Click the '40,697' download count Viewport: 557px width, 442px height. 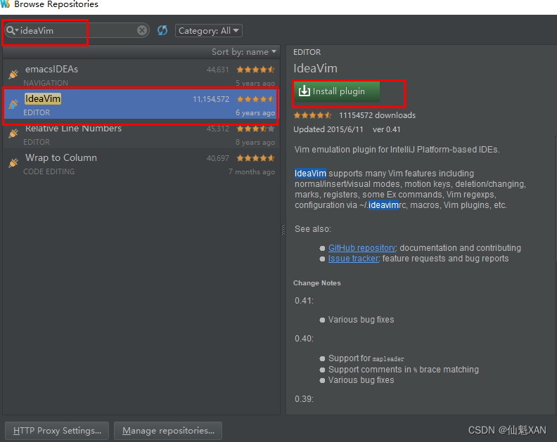218,158
